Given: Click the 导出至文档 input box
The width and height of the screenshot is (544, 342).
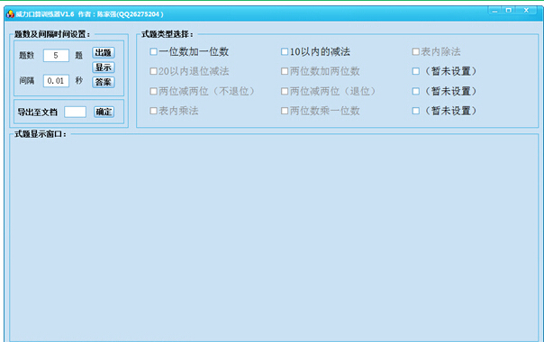Looking at the screenshot, I should click(x=76, y=112).
